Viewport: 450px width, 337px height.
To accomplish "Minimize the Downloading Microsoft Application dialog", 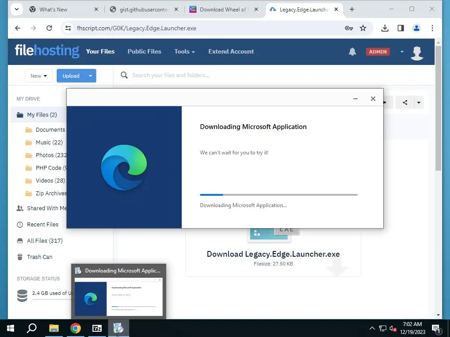I will (x=355, y=99).
